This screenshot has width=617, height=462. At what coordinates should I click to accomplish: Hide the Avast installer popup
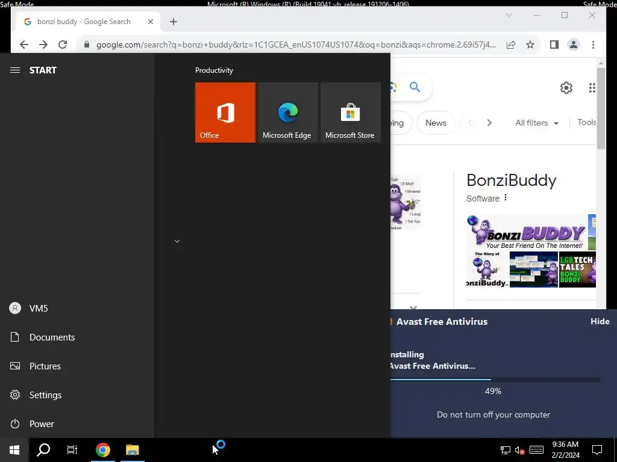tap(600, 321)
